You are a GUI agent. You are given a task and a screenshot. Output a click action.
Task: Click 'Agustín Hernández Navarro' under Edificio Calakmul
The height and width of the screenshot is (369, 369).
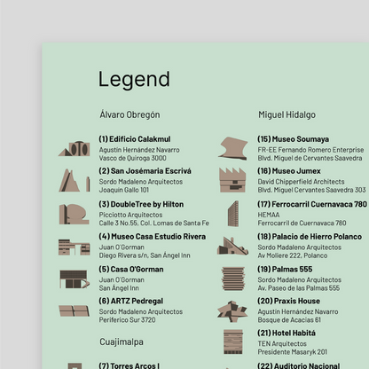pos(139,150)
